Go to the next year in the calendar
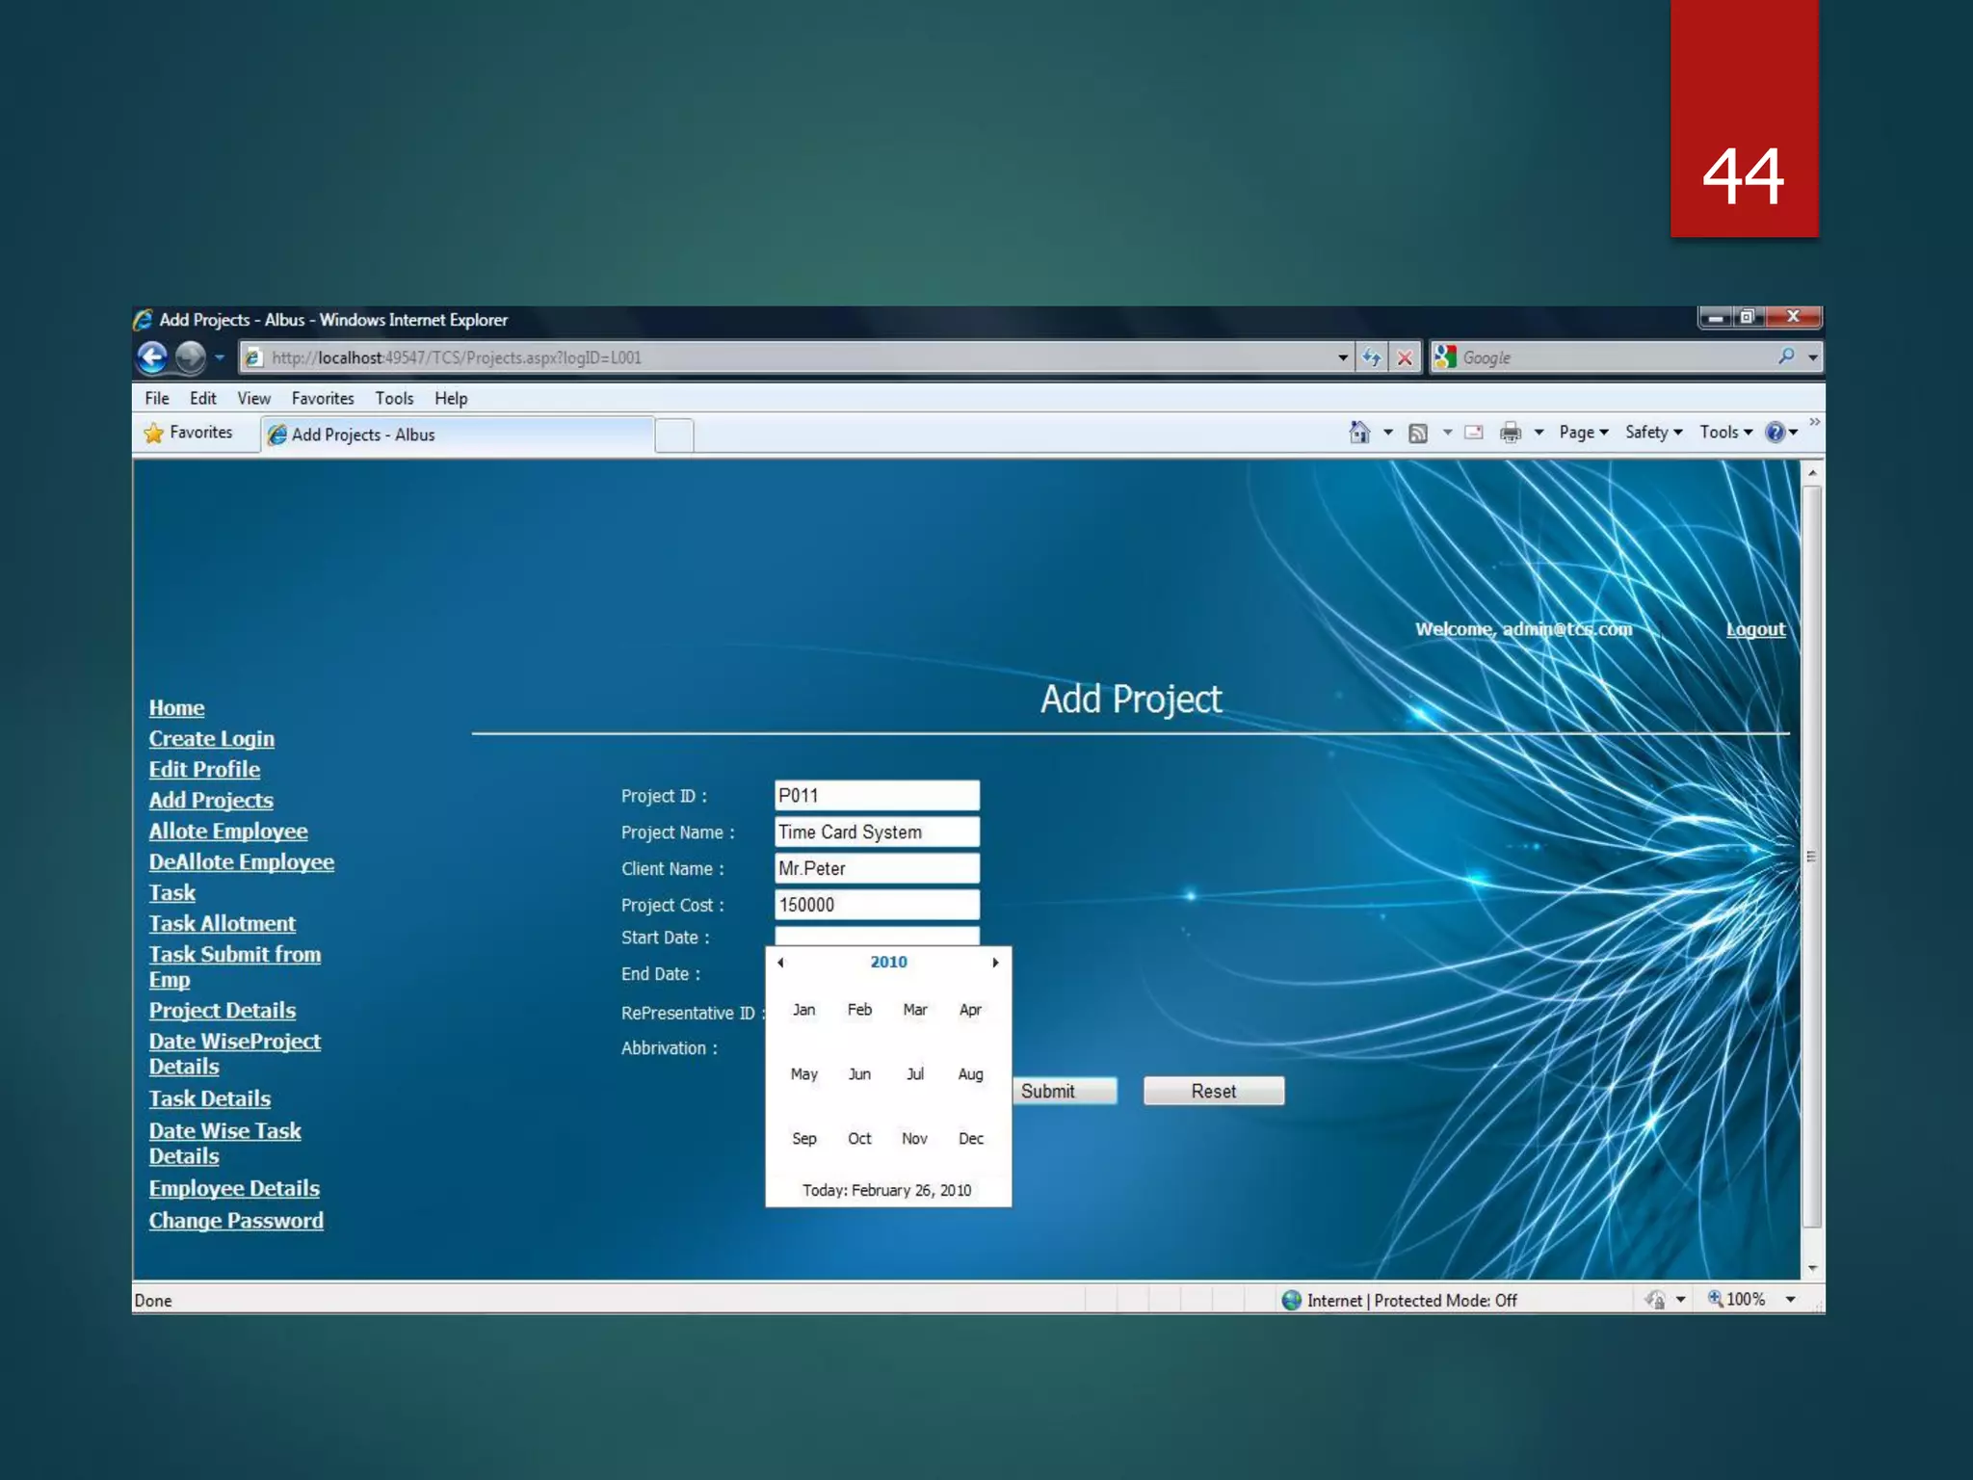Screen dimensions: 1973x1480 click(995, 962)
